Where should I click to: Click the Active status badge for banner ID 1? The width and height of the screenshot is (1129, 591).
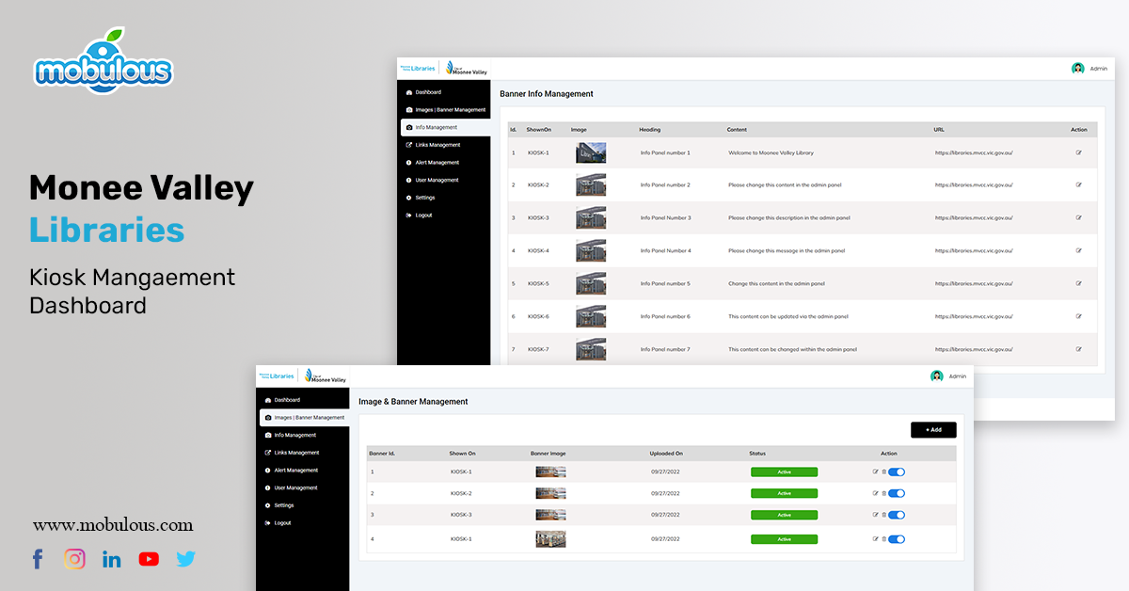784,471
